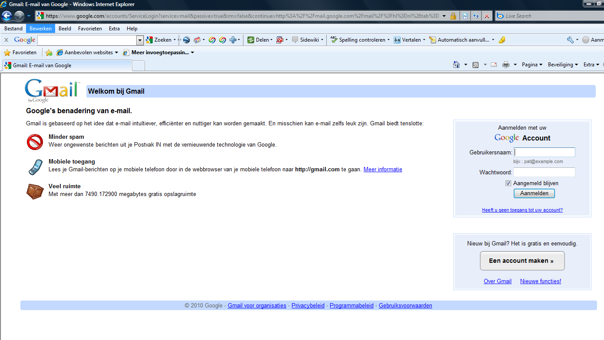Expand the Print button dropdown arrow
The height and width of the screenshot is (340, 604).
click(515, 65)
